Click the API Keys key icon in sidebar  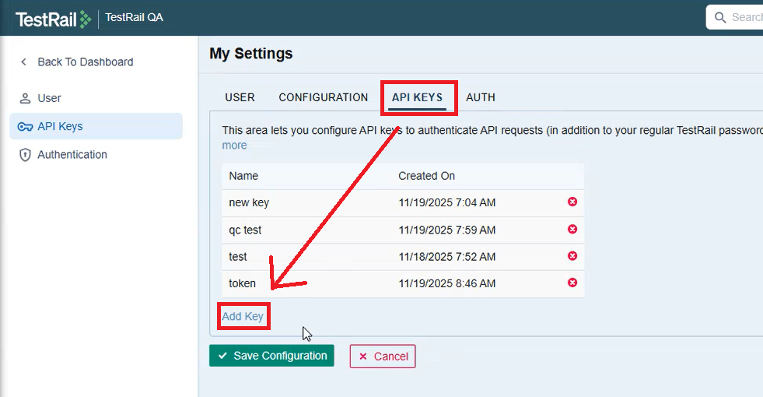pos(25,127)
